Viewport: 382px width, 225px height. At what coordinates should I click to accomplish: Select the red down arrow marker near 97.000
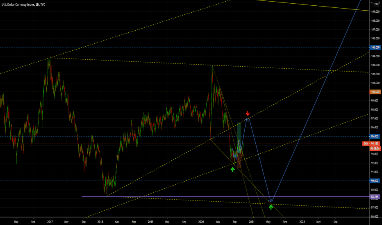pos(248,113)
